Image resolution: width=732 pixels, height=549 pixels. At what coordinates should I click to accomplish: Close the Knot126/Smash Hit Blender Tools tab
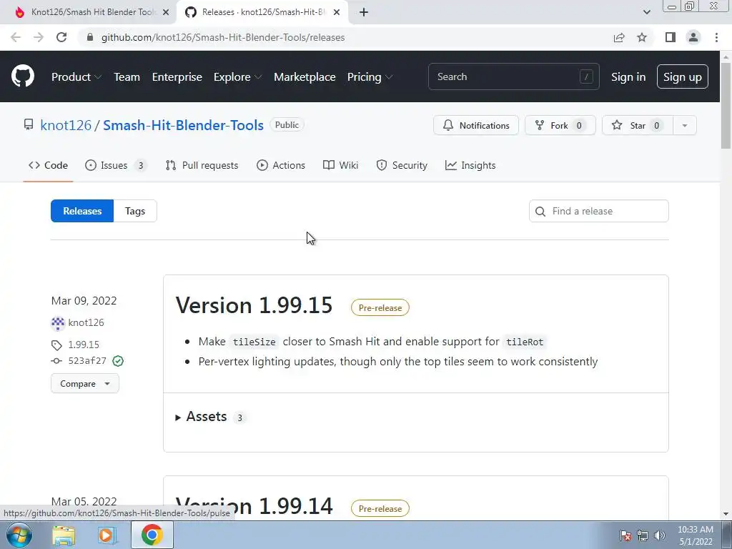pyautogui.click(x=166, y=12)
